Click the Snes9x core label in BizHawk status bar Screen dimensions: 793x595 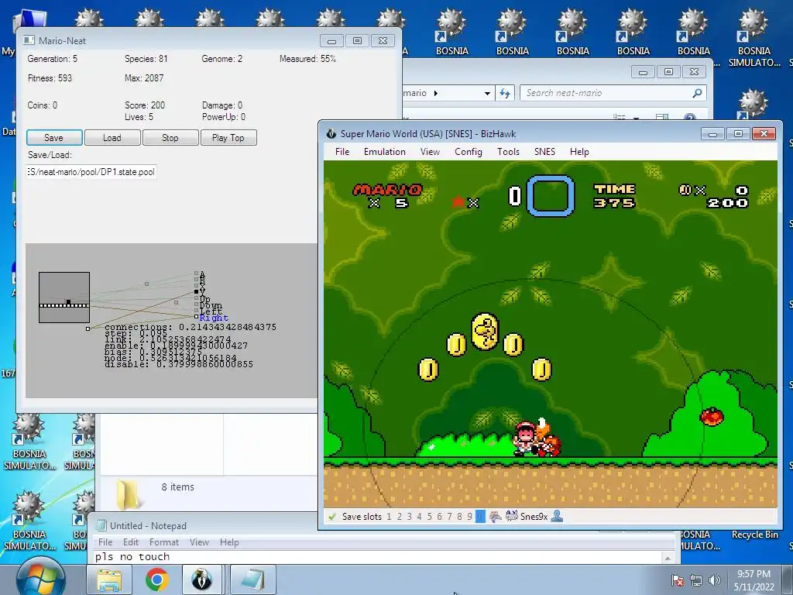534,517
